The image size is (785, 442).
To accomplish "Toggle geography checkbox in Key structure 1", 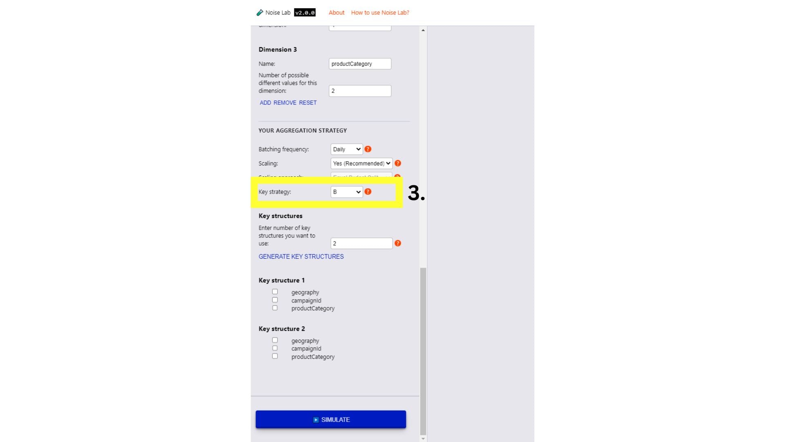I will pyautogui.click(x=275, y=291).
